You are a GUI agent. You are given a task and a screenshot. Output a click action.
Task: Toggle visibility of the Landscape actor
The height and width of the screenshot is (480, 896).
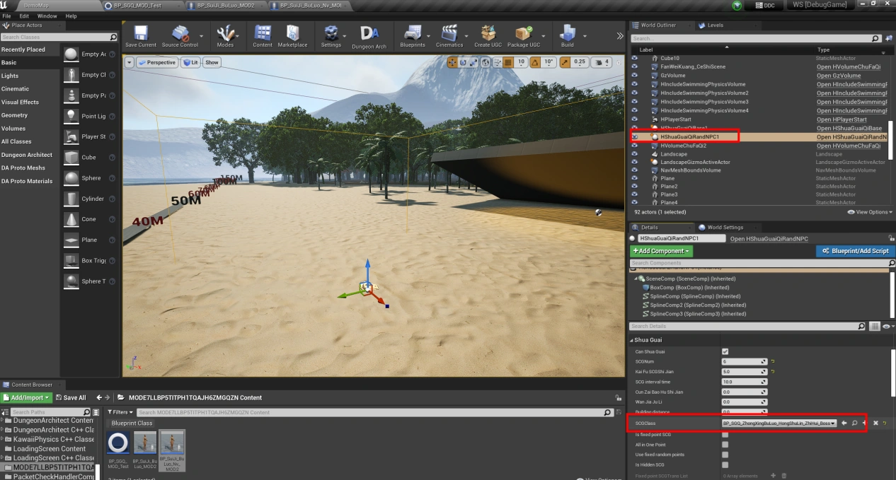tap(635, 154)
